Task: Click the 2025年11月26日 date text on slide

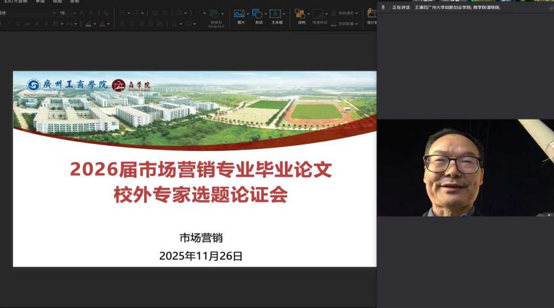Action: point(201,256)
